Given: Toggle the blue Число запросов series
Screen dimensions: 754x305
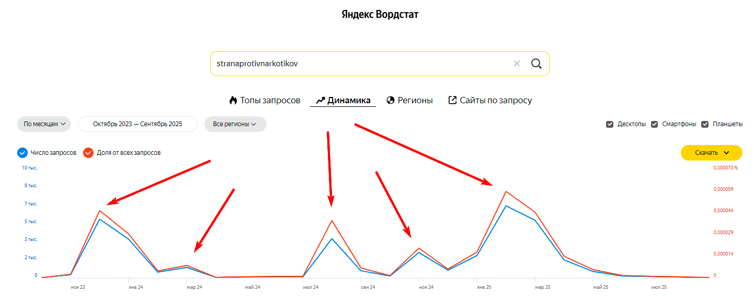Looking at the screenshot, I should coord(22,153).
